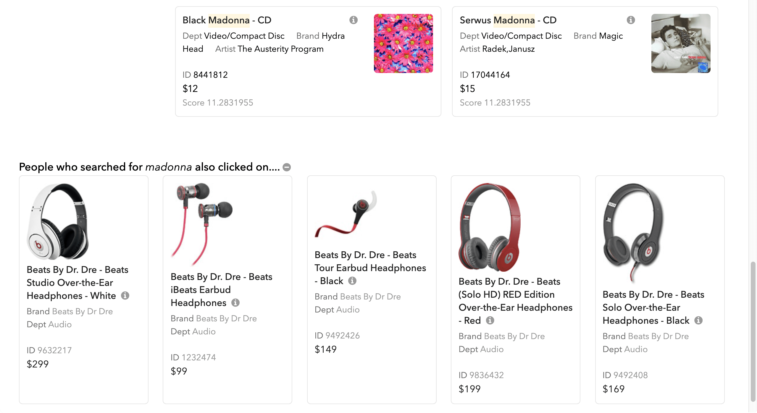Click black Beats Solo headphones image

coord(634,234)
